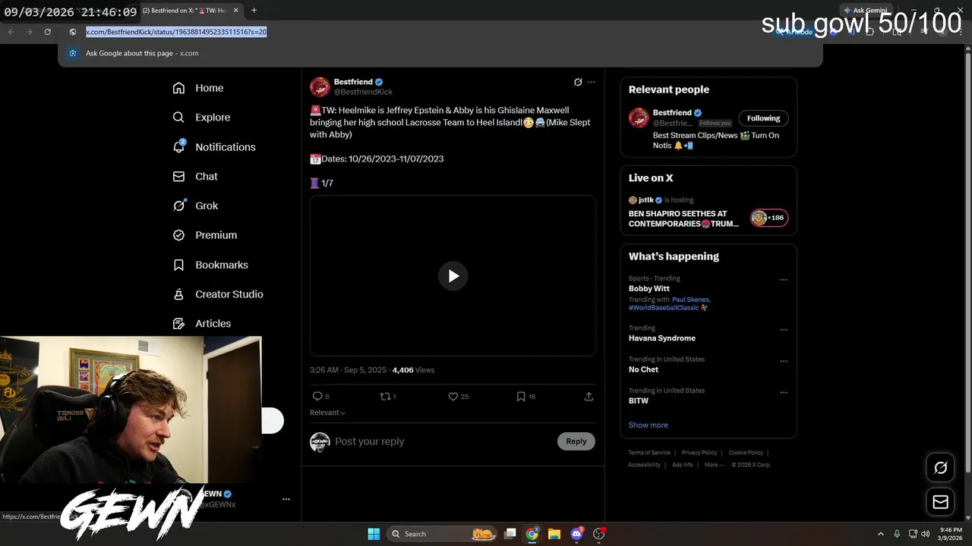The image size is (972, 546).
Task: Click the Windows taskbar Search box
Action: tap(441, 534)
